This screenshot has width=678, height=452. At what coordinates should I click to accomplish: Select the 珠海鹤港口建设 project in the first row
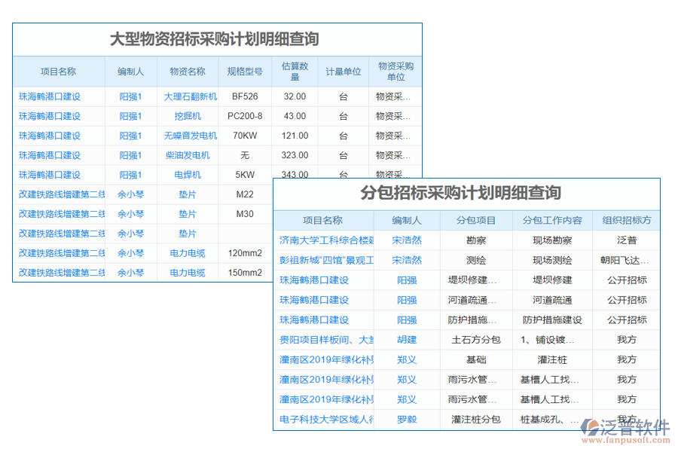click(49, 96)
